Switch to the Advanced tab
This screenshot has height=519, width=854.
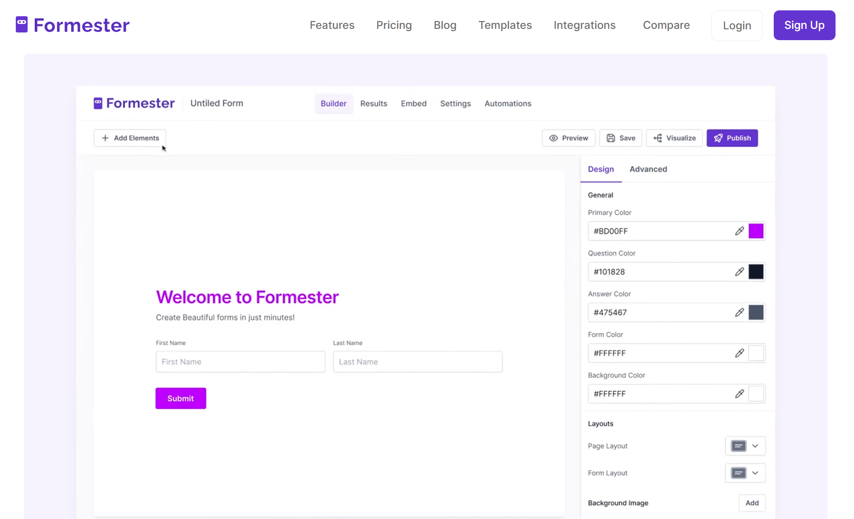(x=648, y=169)
